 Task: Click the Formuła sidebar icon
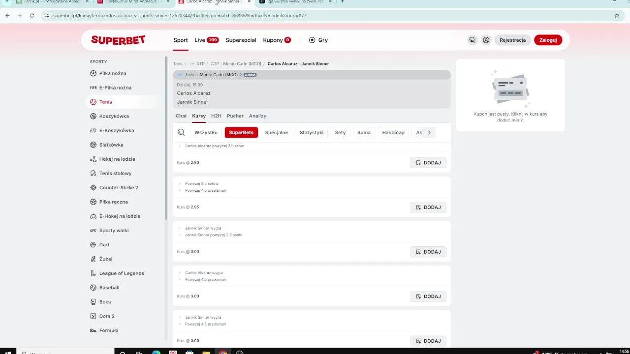click(93, 330)
